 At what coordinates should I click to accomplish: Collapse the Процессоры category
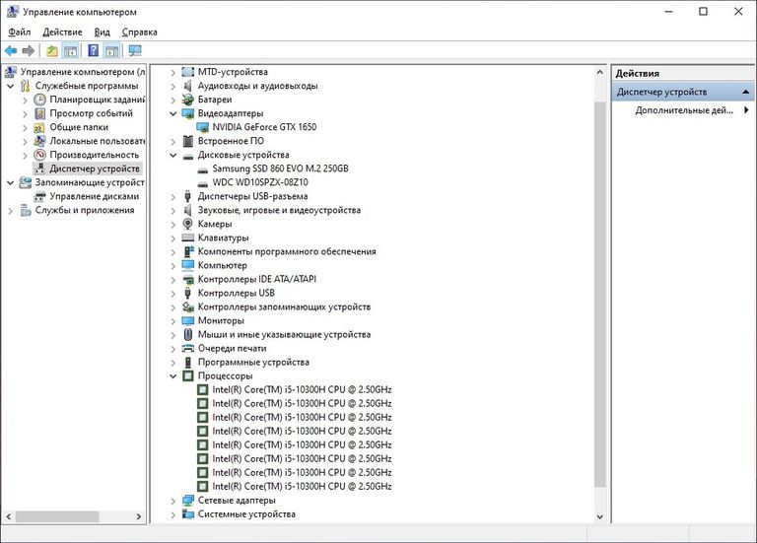[x=173, y=375]
